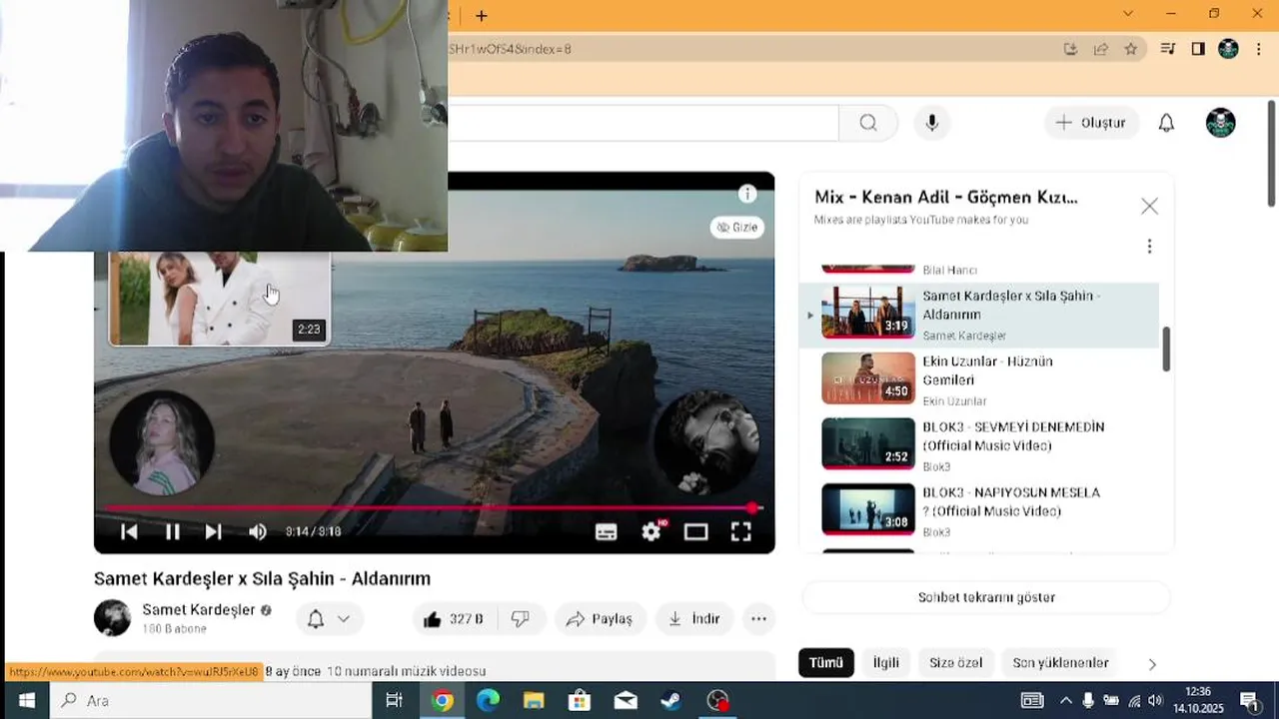Open Chrome tab search dropdown arrow
1279x719 pixels.
click(1128, 14)
